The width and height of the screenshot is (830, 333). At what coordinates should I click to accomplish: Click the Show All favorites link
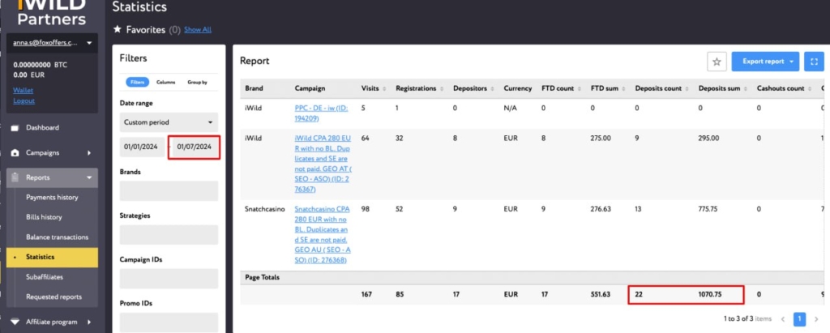tap(198, 30)
